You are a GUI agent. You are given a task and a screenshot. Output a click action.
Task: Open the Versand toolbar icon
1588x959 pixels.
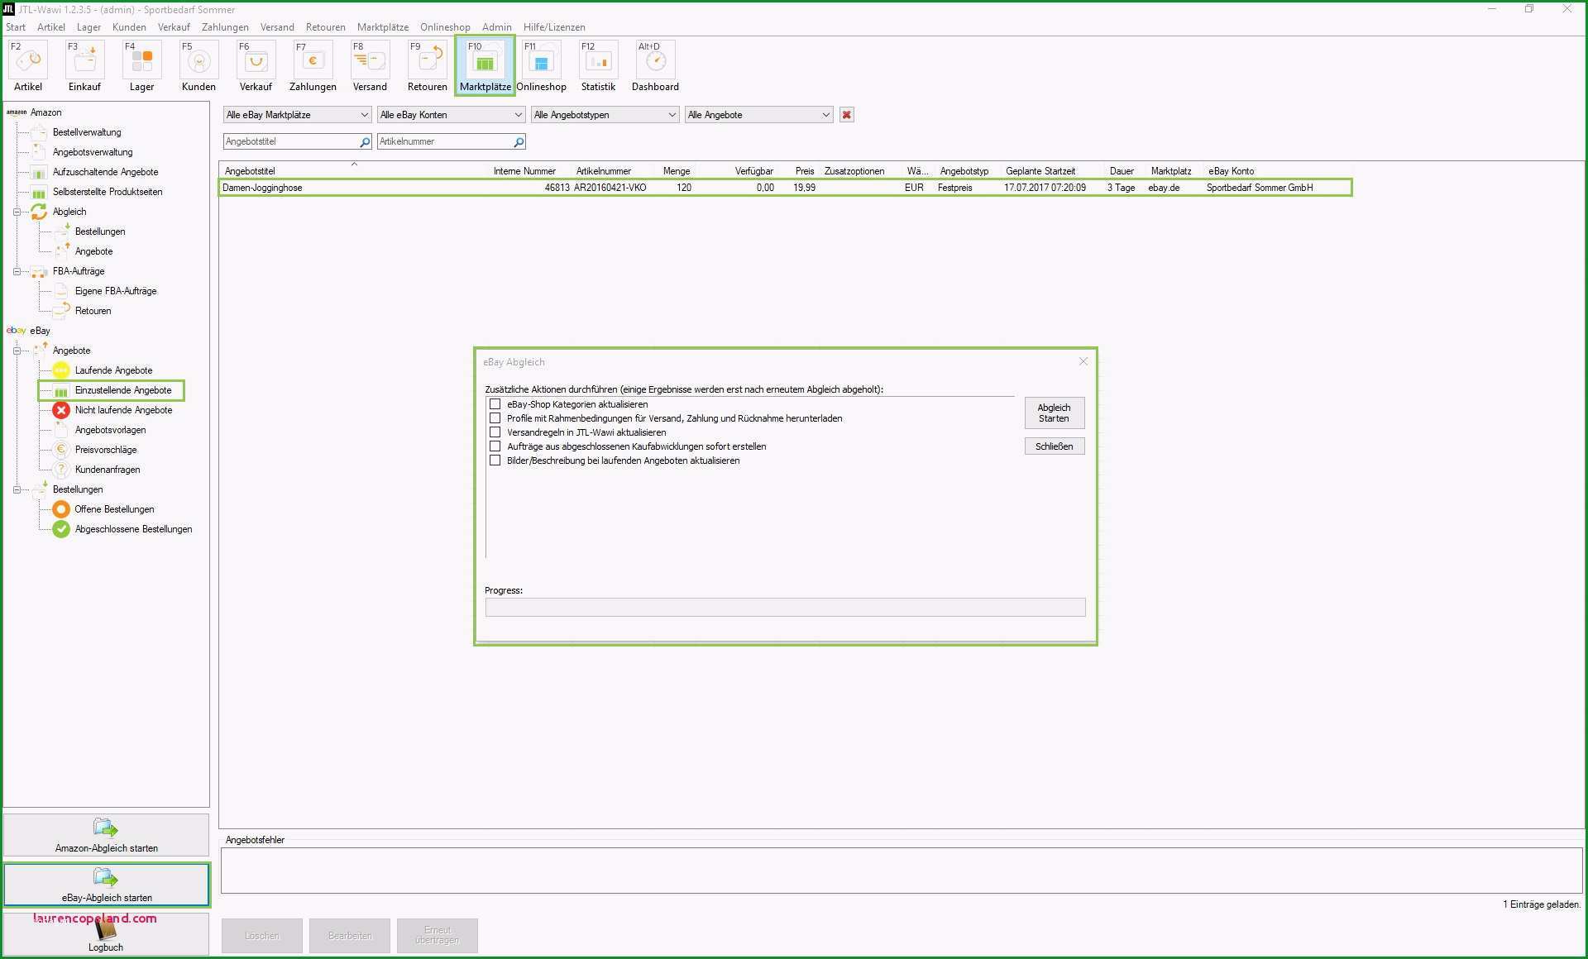click(x=370, y=66)
